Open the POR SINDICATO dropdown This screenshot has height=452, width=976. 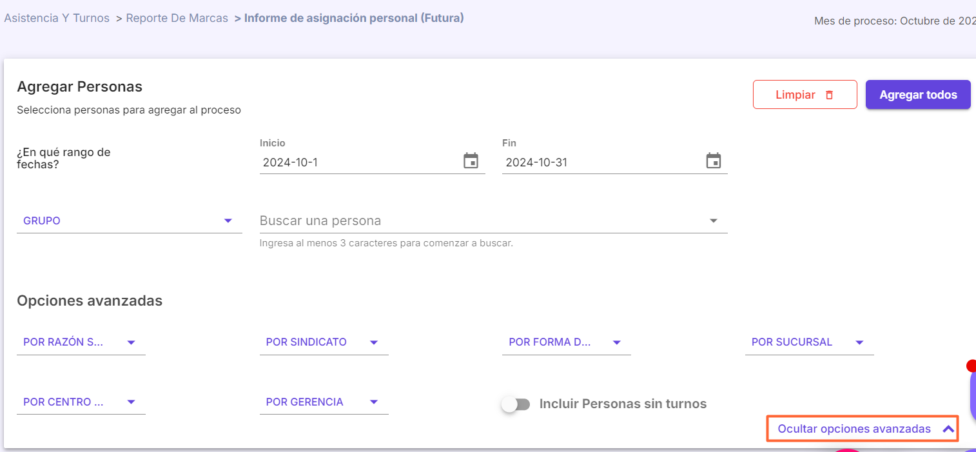[324, 342]
